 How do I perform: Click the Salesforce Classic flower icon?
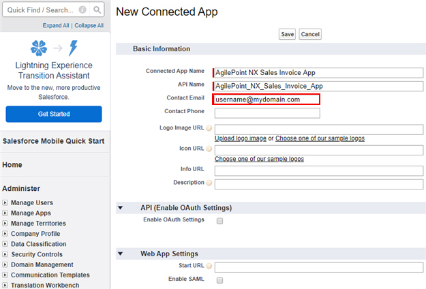click(39, 48)
